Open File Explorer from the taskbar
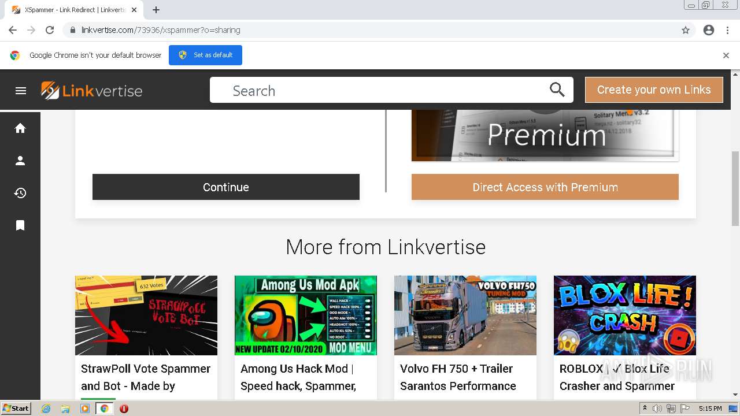The image size is (740, 416). pyautogui.click(x=65, y=408)
